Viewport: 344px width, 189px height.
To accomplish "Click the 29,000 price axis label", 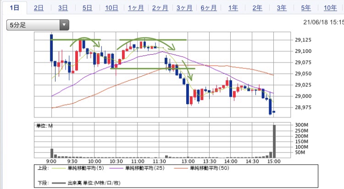I will (x=303, y=96).
